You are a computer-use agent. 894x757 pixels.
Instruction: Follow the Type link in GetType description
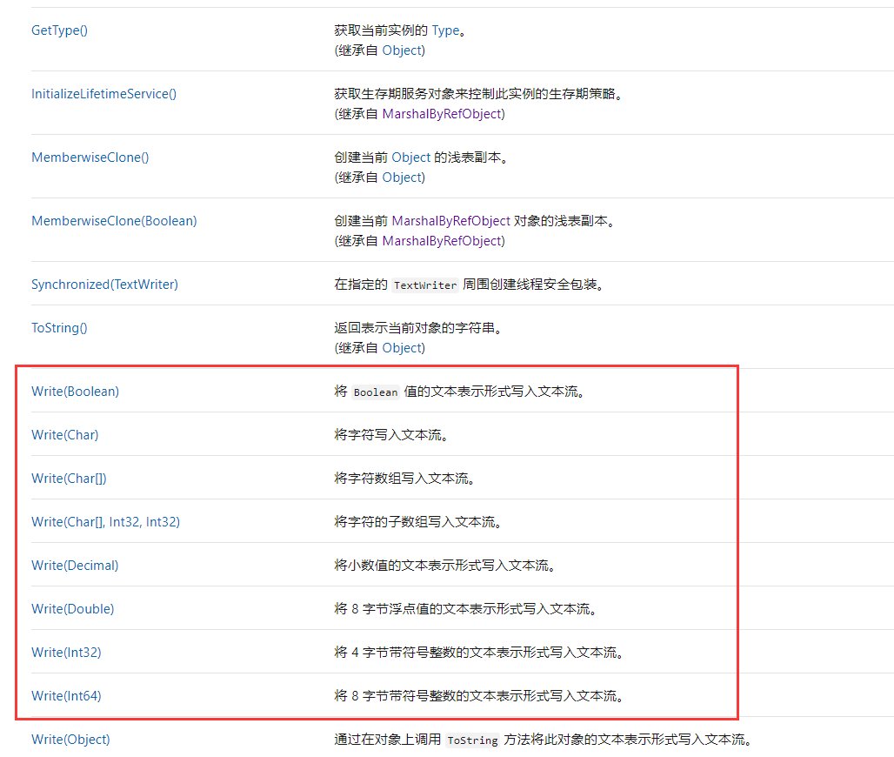click(x=446, y=30)
